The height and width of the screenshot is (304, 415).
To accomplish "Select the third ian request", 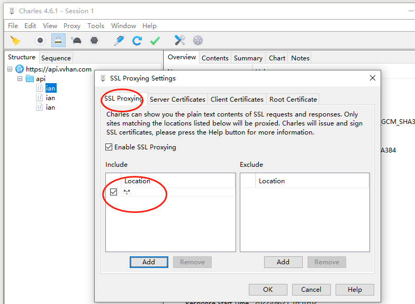I will pos(51,107).
